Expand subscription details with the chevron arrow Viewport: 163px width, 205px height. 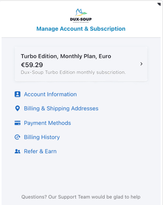click(x=141, y=64)
